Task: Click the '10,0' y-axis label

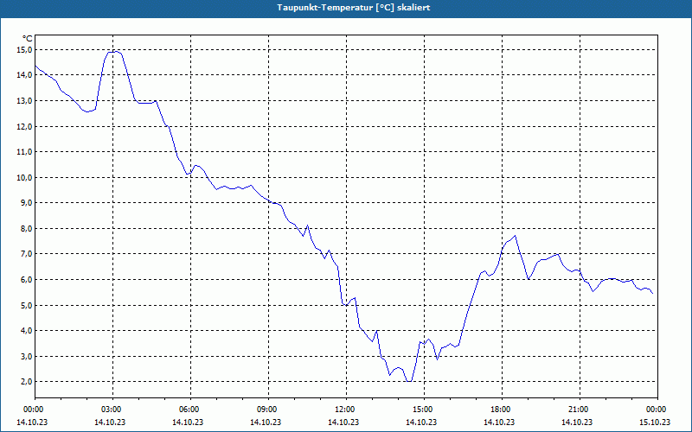Action: (24, 177)
